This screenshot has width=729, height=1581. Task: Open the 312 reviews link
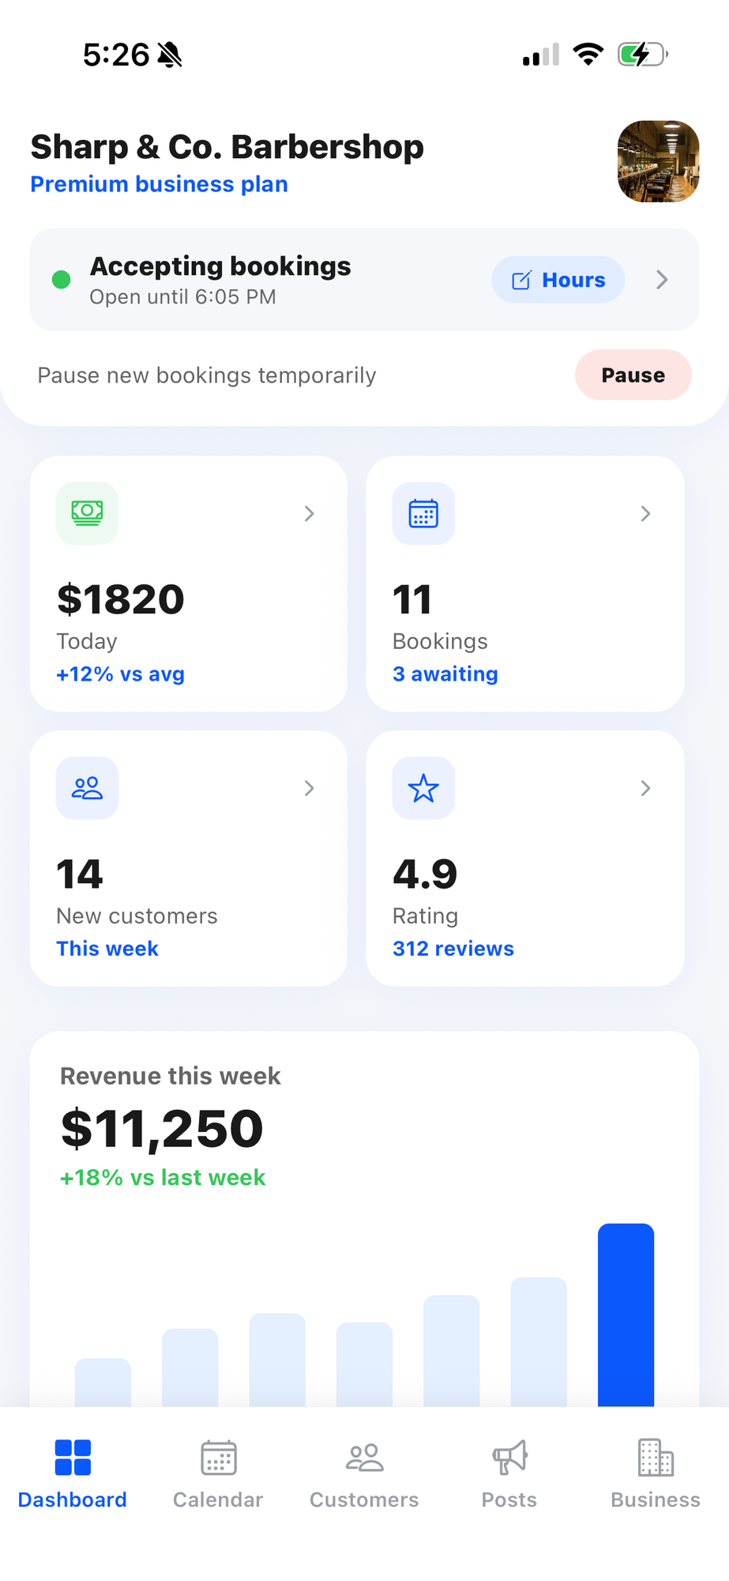tap(453, 949)
